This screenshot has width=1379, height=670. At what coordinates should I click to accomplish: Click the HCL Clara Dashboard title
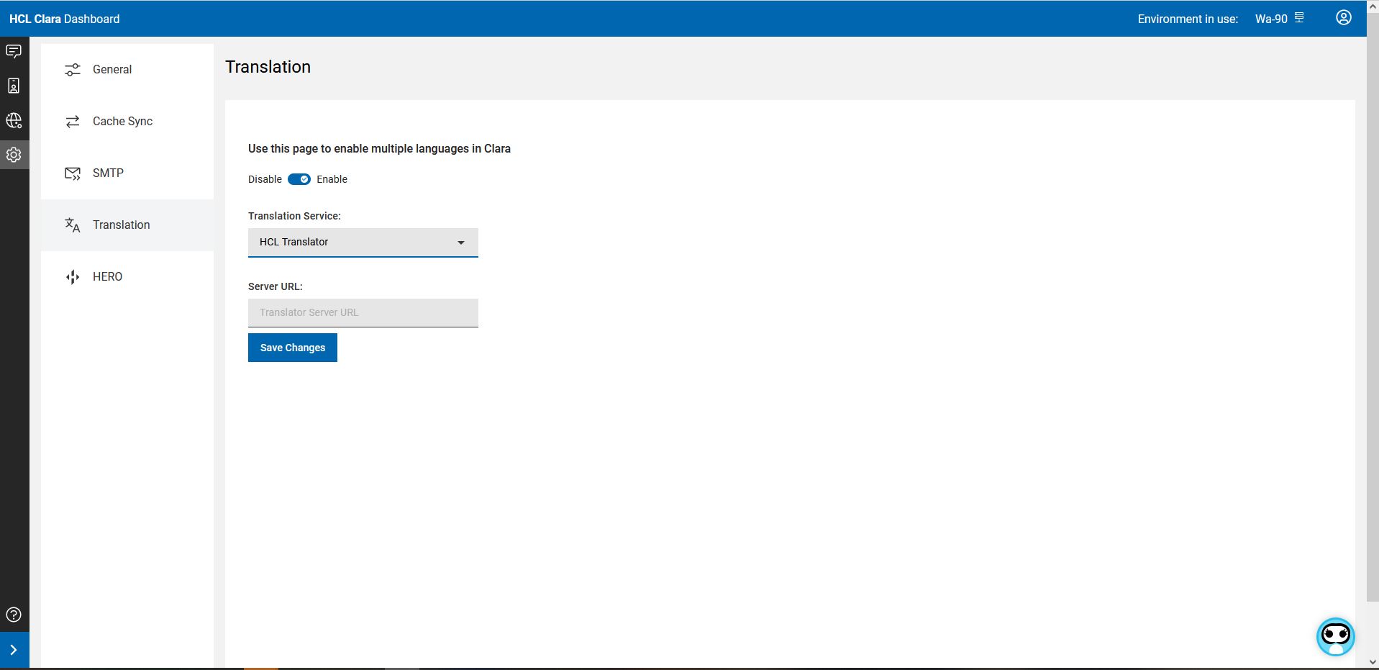click(65, 19)
